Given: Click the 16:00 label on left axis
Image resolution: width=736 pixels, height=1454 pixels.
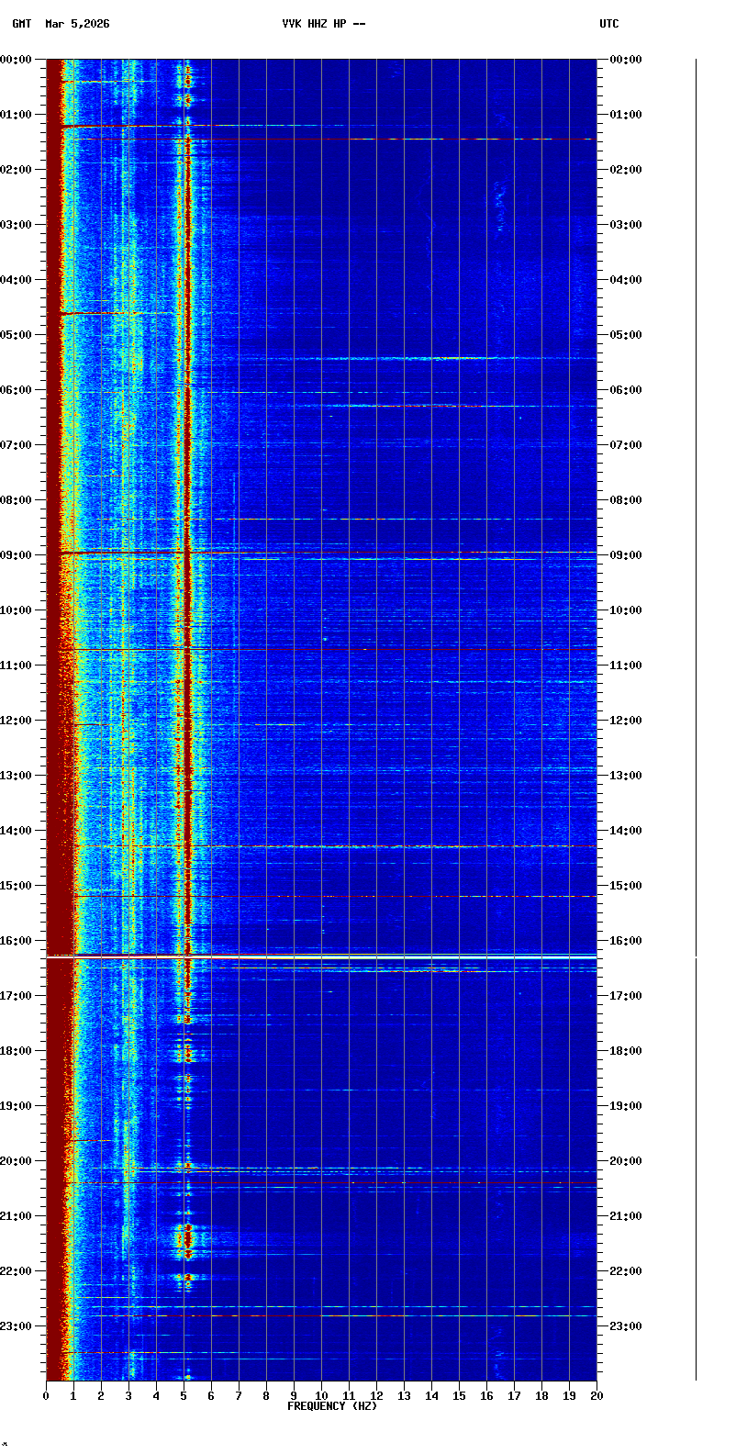Looking at the screenshot, I should coord(17,941).
